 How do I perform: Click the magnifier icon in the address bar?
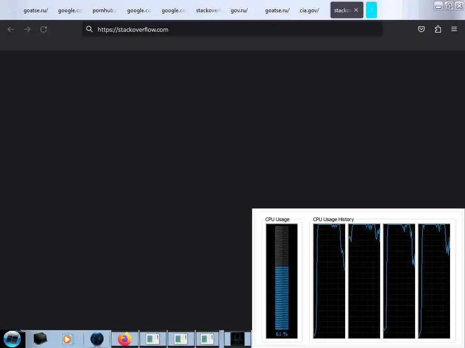coord(89,29)
